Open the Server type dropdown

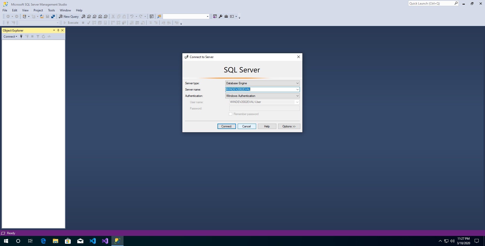click(x=297, y=83)
